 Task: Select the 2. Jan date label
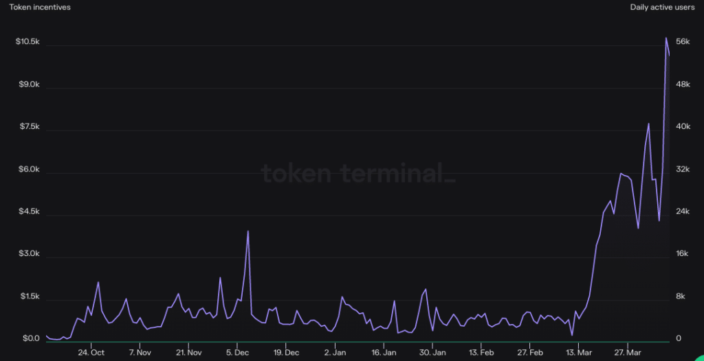point(335,353)
